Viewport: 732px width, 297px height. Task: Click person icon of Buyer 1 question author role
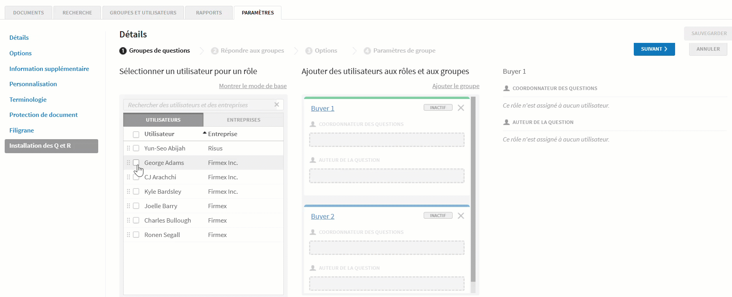[x=313, y=160]
